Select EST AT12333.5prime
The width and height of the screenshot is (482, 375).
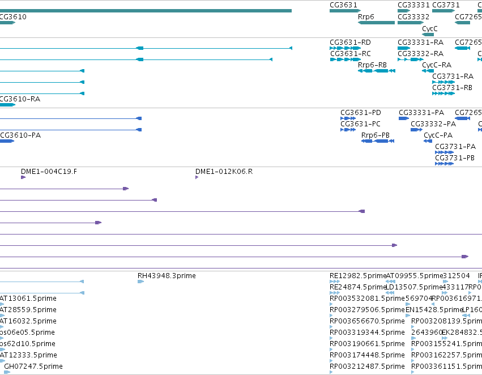coord(28,355)
